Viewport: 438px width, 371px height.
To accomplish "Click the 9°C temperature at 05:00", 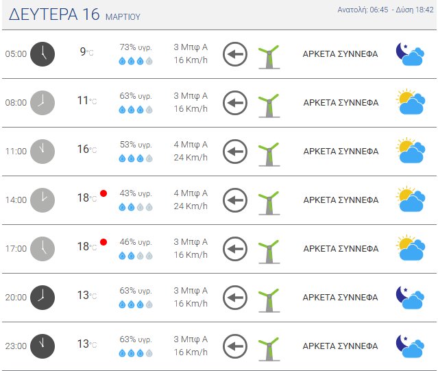I will click(86, 51).
